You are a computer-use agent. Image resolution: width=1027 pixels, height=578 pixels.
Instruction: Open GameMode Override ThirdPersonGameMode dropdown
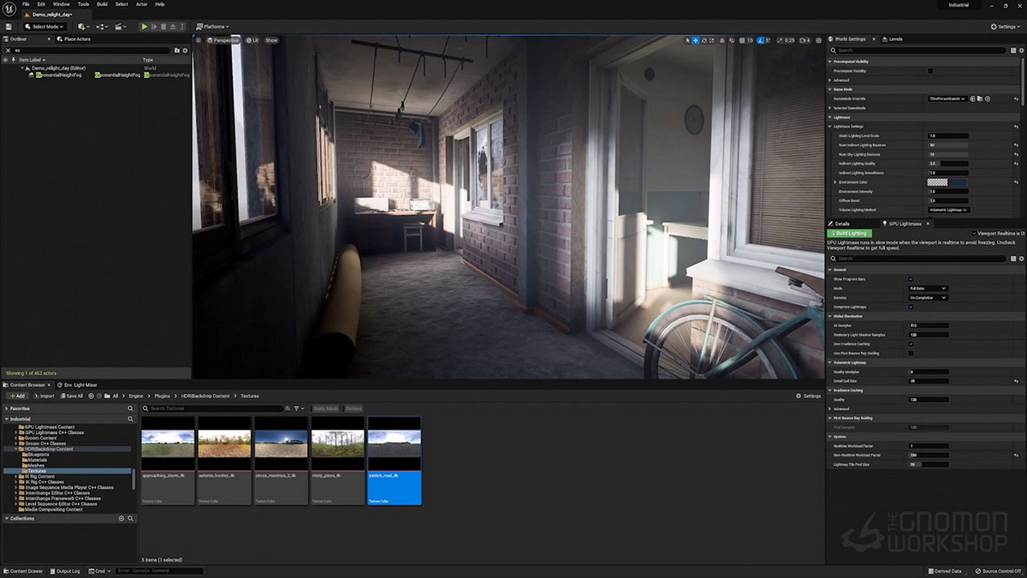pyautogui.click(x=947, y=98)
